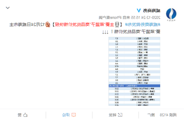
Task: Open the post options chevron menu
Action: point(8,8)
